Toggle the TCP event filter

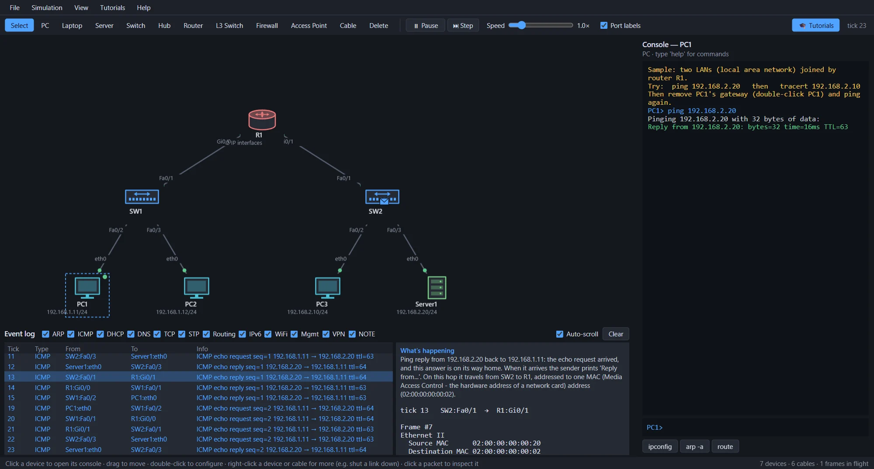pyautogui.click(x=157, y=334)
